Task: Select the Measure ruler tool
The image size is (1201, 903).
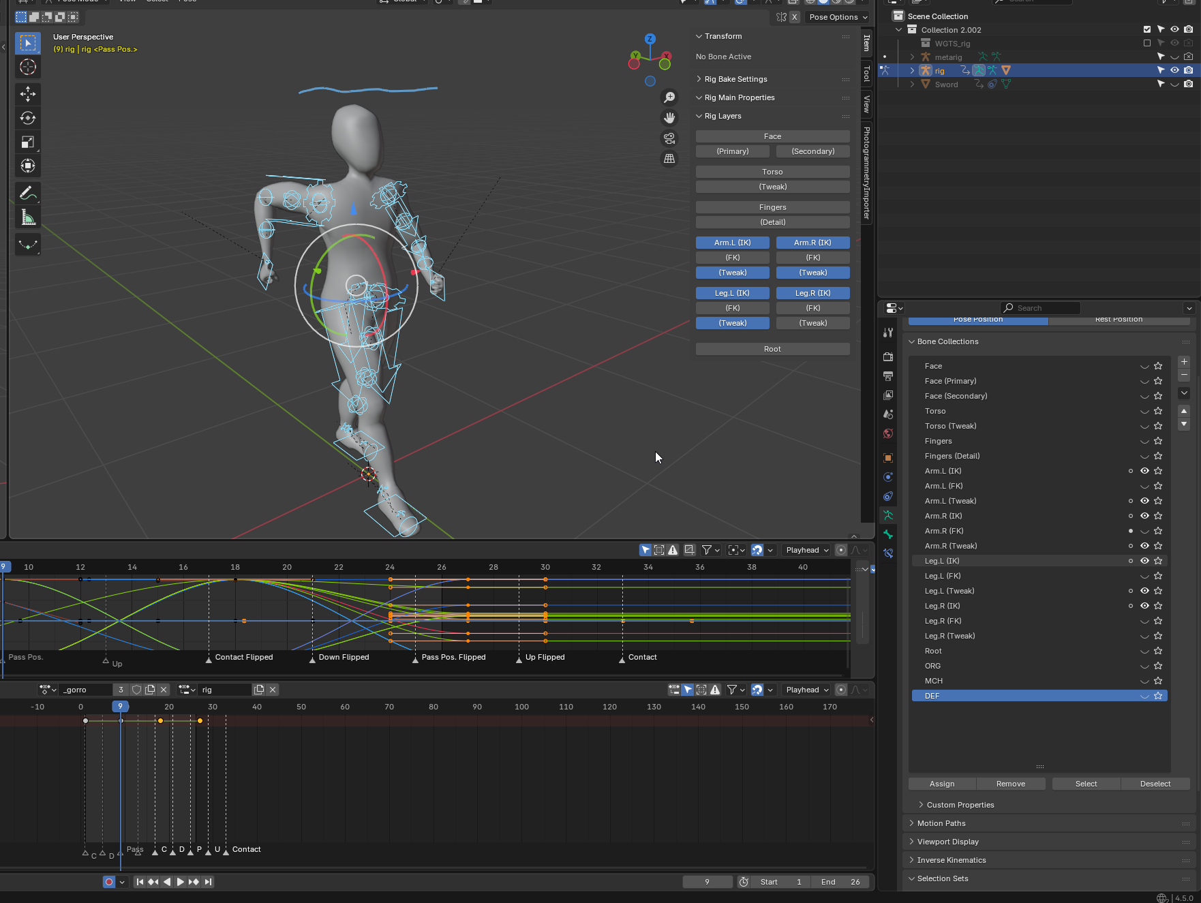Action: [x=28, y=217]
